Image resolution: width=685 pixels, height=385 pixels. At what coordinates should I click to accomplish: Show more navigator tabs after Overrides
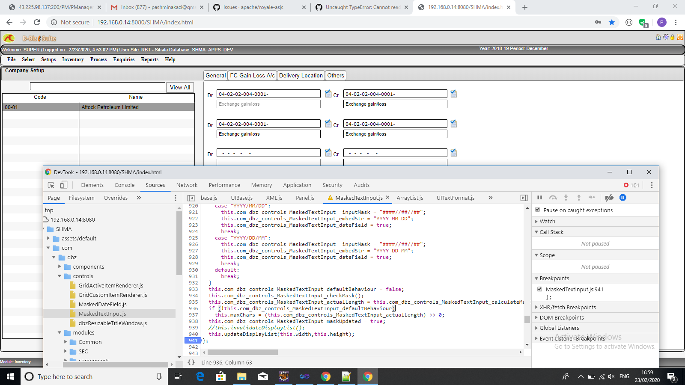pos(139,198)
